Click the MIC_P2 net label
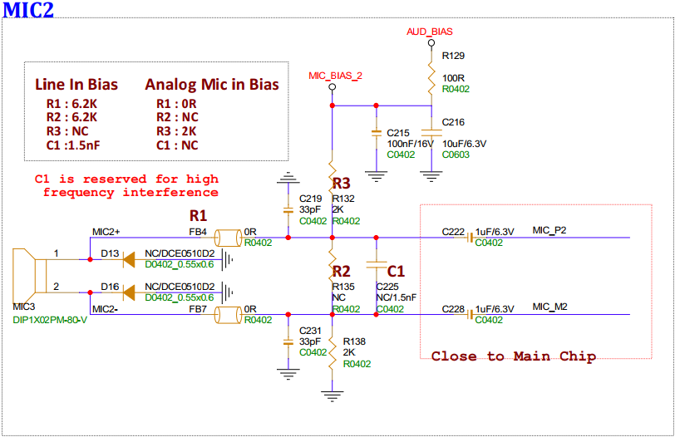675x437 pixels. click(x=549, y=230)
